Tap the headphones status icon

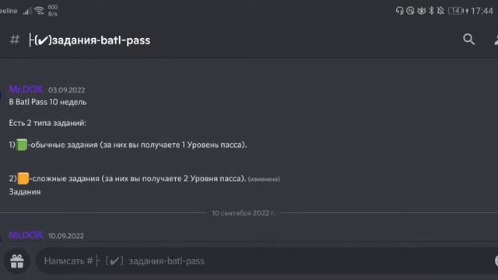pyautogui.click(x=399, y=11)
